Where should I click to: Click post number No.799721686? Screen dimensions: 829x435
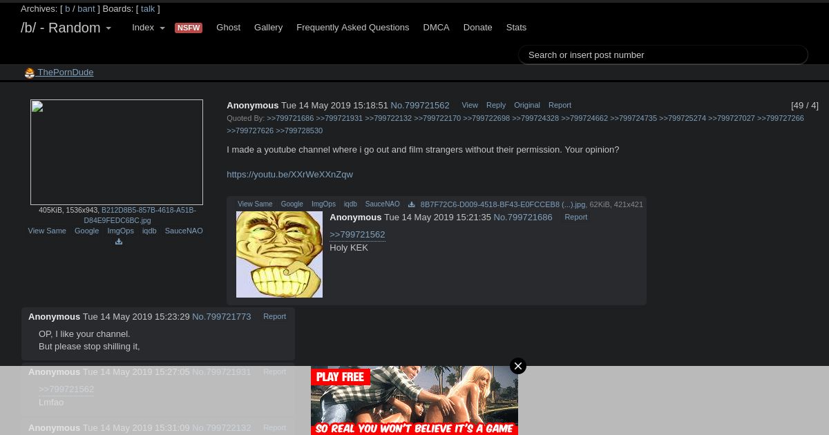pyautogui.click(x=523, y=217)
